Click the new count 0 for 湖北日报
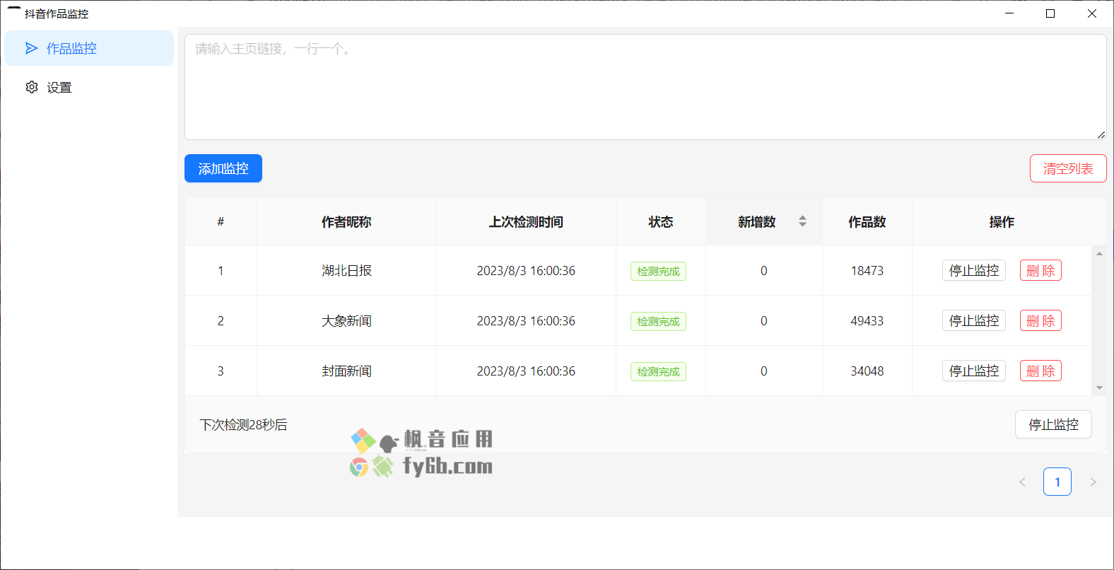 coord(764,271)
